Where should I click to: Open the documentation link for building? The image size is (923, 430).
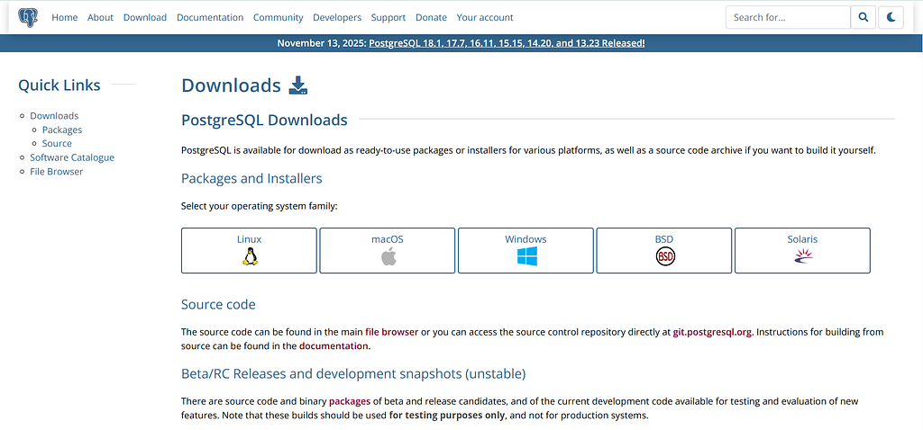334,346
